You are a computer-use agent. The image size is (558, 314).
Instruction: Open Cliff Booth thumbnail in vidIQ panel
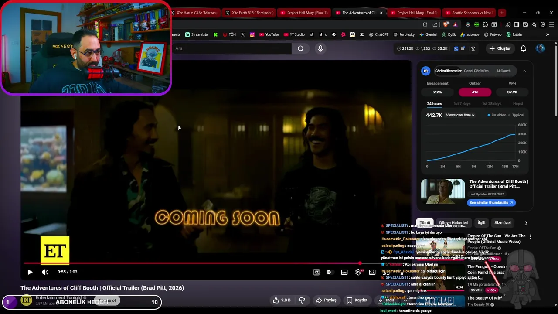443,191
